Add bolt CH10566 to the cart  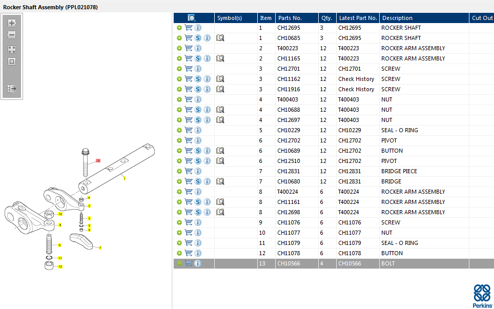(x=189, y=263)
